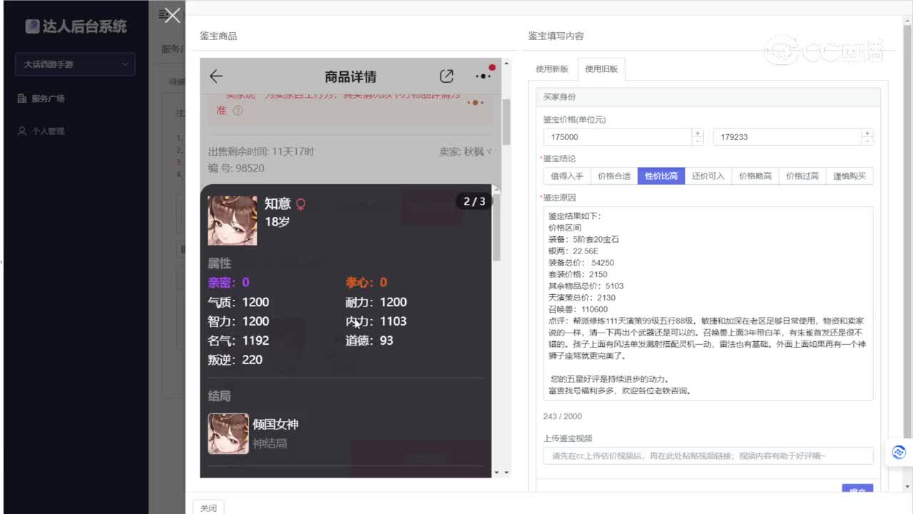Select the 值得入手 conclusion option

coord(566,176)
